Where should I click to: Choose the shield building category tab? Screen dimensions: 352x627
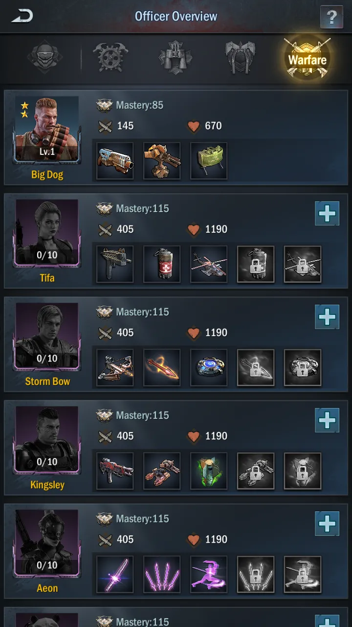coord(240,57)
